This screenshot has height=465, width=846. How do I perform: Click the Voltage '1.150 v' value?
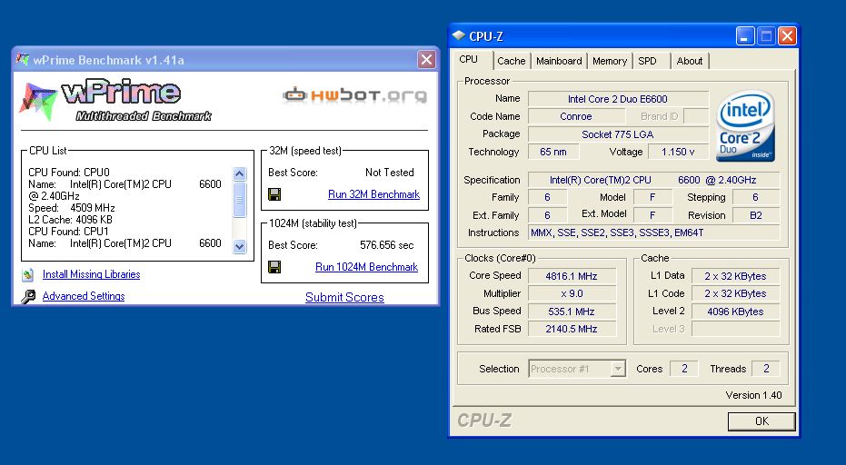(x=678, y=152)
